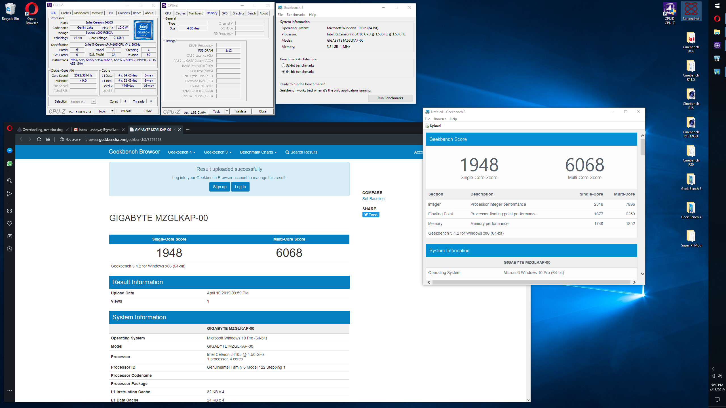Click vertical scrollbar thumb in Geekbench results
The width and height of the screenshot is (726, 408).
click(643, 147)
